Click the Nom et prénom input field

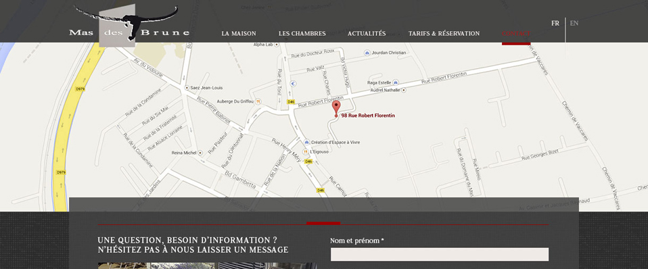point(440,255)
